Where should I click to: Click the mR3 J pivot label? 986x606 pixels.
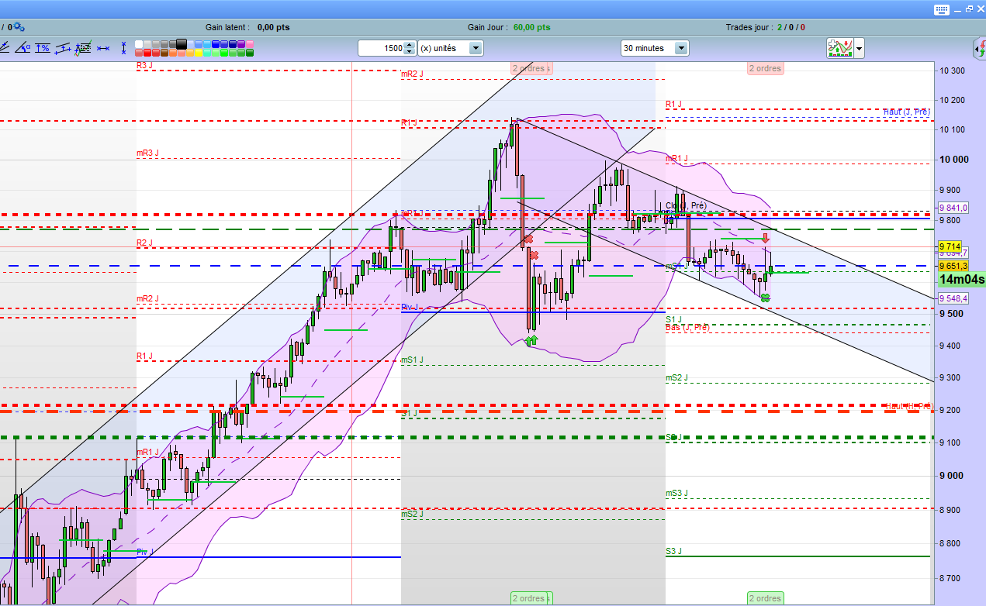point(147,153)
